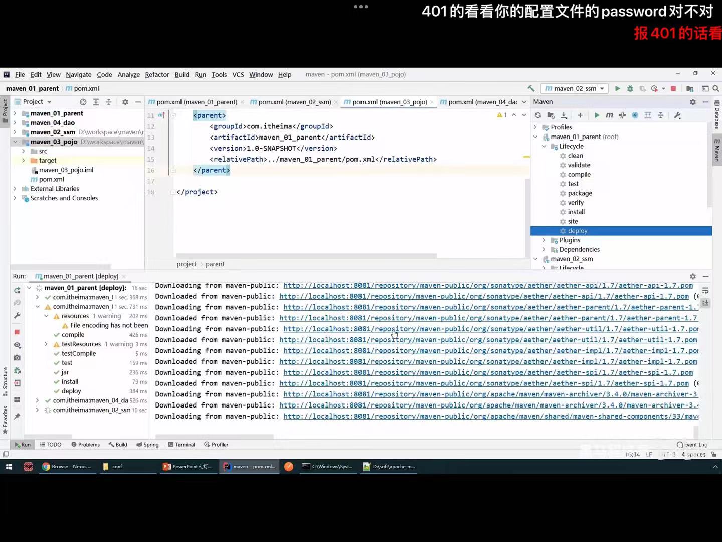Image resolution: width=722 pixels, height=542 pixels.
Task: Expand the Plugins node in Maven panel
Action: (544, 240)
